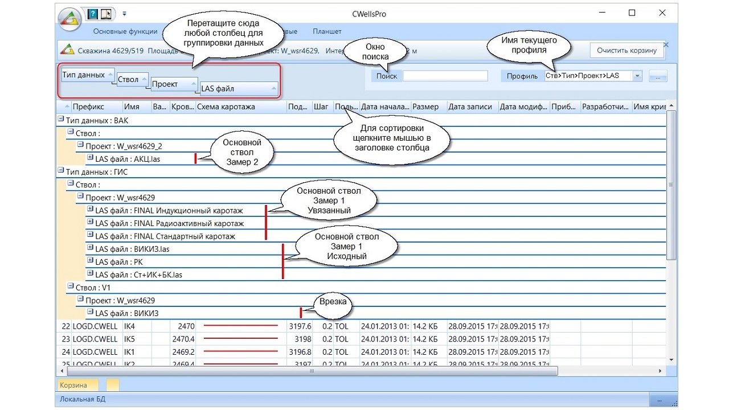Screen dimensions: 729x410
Task: Open the Профиль dropdown list
Action: (637, 76)
